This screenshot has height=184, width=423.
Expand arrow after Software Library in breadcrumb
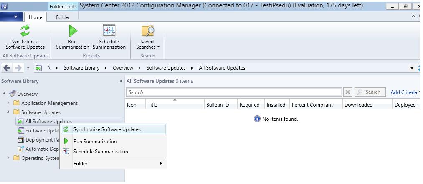(x=106, y=68)
